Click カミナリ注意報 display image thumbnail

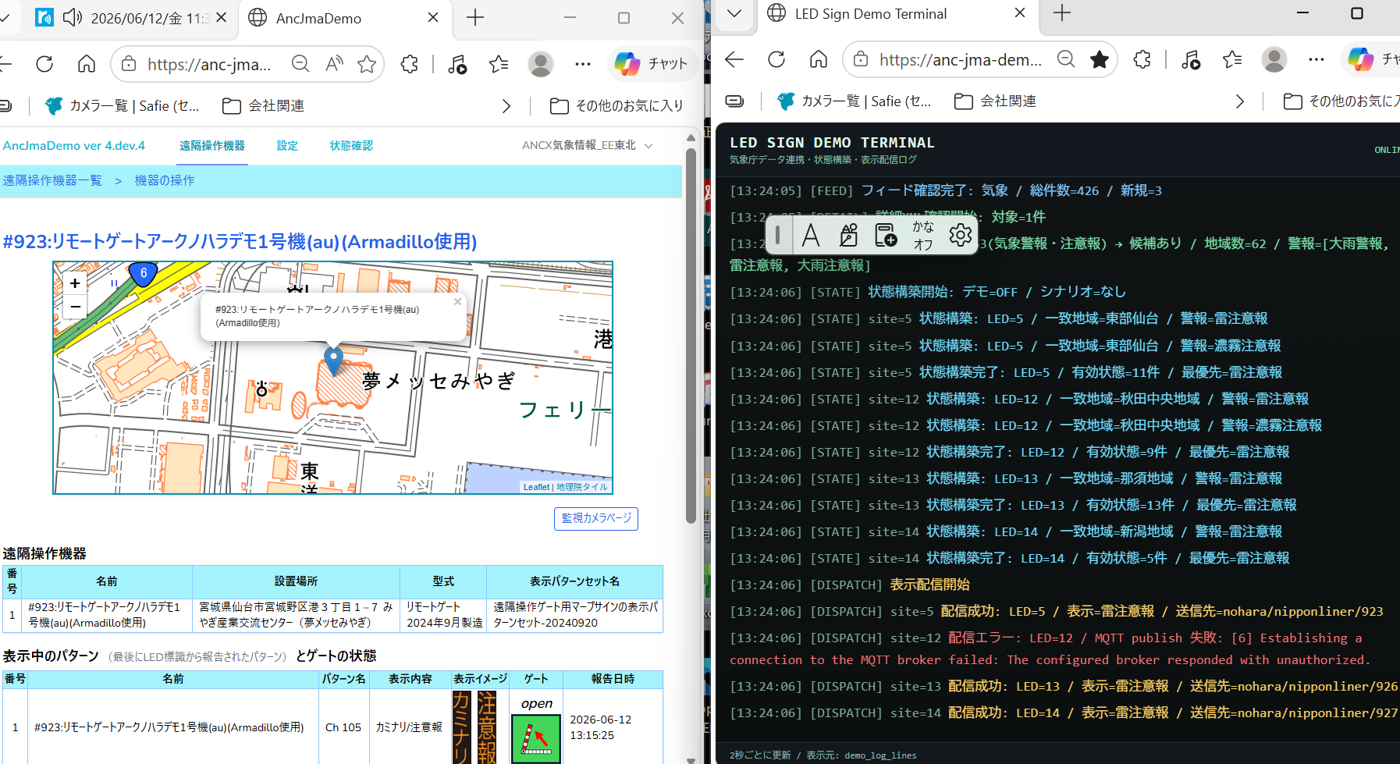tap(474, 727)
